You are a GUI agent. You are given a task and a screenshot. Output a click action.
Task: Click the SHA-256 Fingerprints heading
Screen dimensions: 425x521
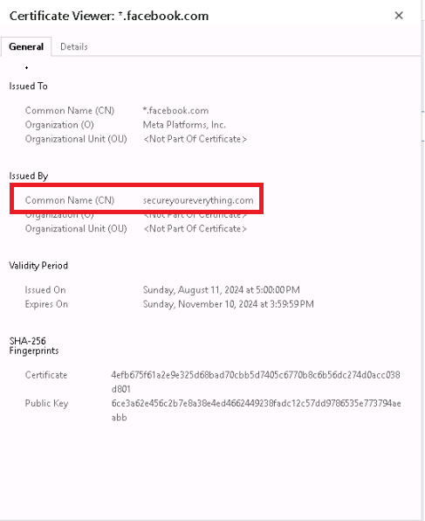(x=34, y=346)
